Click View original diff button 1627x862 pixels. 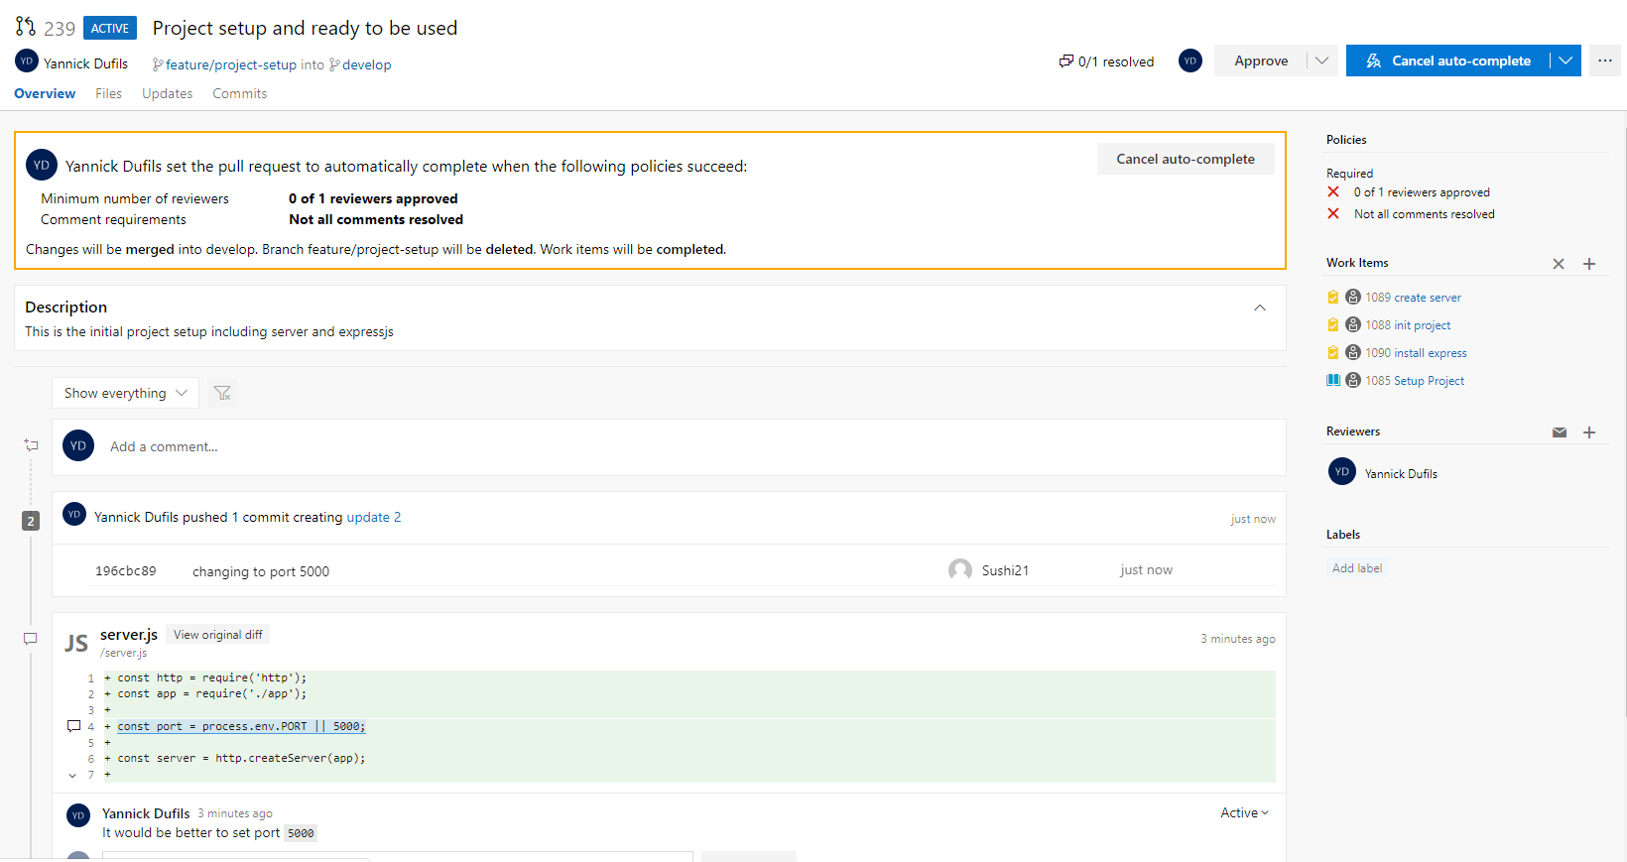coord(217,635)
